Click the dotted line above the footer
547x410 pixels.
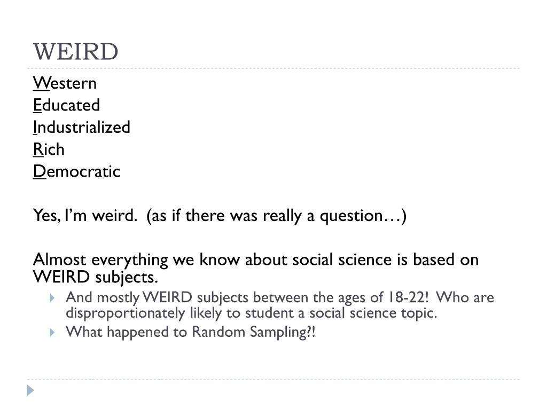(x=273, y=380)
